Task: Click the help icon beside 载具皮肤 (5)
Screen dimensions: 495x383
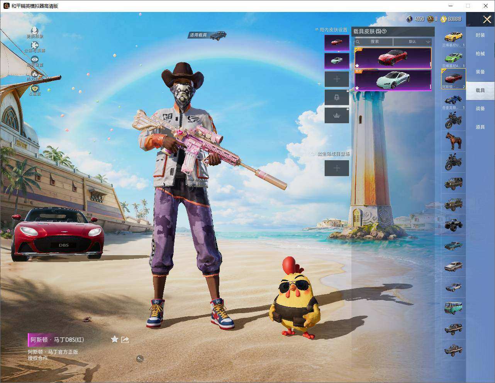Action: coord(384,31)
